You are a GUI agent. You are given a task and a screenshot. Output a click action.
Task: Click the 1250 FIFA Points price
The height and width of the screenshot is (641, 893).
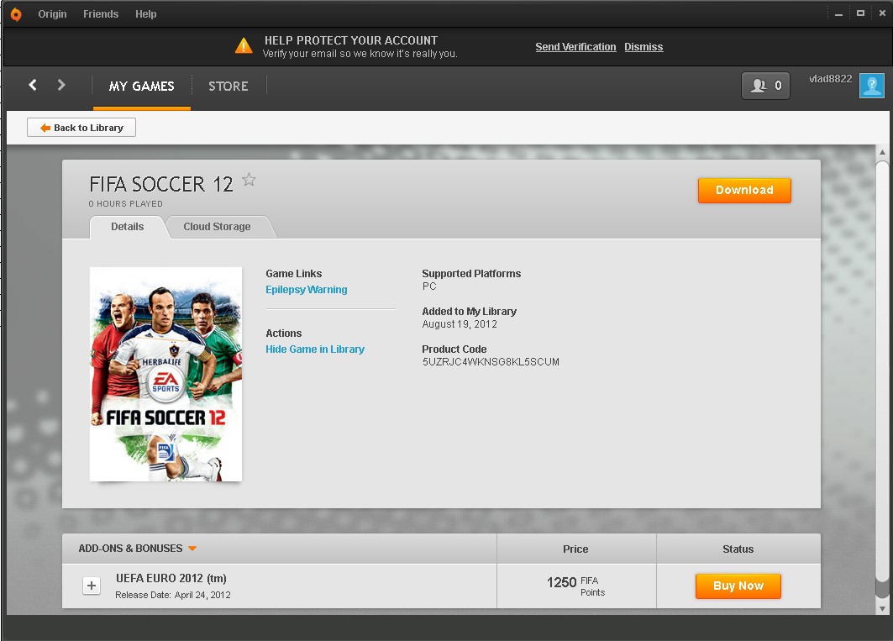pos(575,586)
